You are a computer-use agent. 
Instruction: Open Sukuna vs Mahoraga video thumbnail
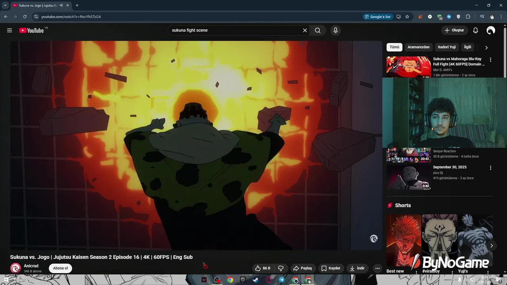408,67
